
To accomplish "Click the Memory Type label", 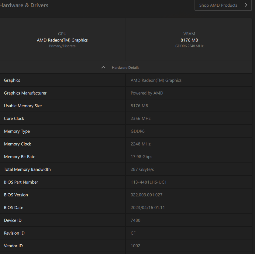I will click(17, 131).
